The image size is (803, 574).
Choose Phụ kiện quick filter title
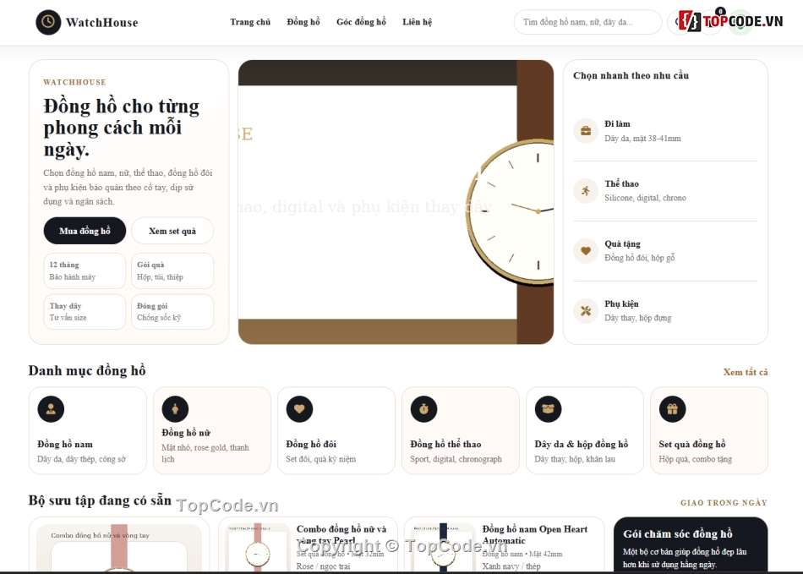pos(621,303)
